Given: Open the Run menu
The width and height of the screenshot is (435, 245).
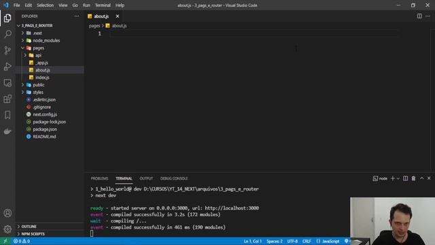Looking at the screenshot, I should 86,5.
